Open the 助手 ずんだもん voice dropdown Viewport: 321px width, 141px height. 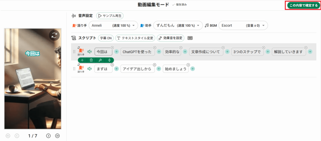point(178,26)
